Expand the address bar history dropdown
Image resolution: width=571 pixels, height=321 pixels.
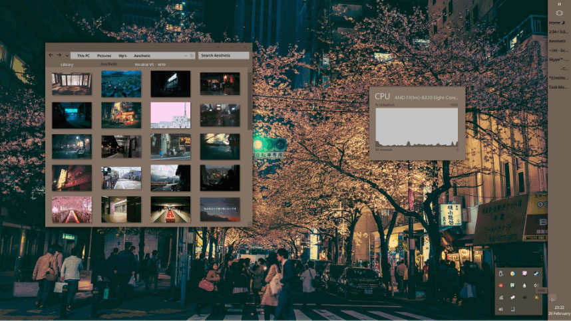click(x=186, y=56)
